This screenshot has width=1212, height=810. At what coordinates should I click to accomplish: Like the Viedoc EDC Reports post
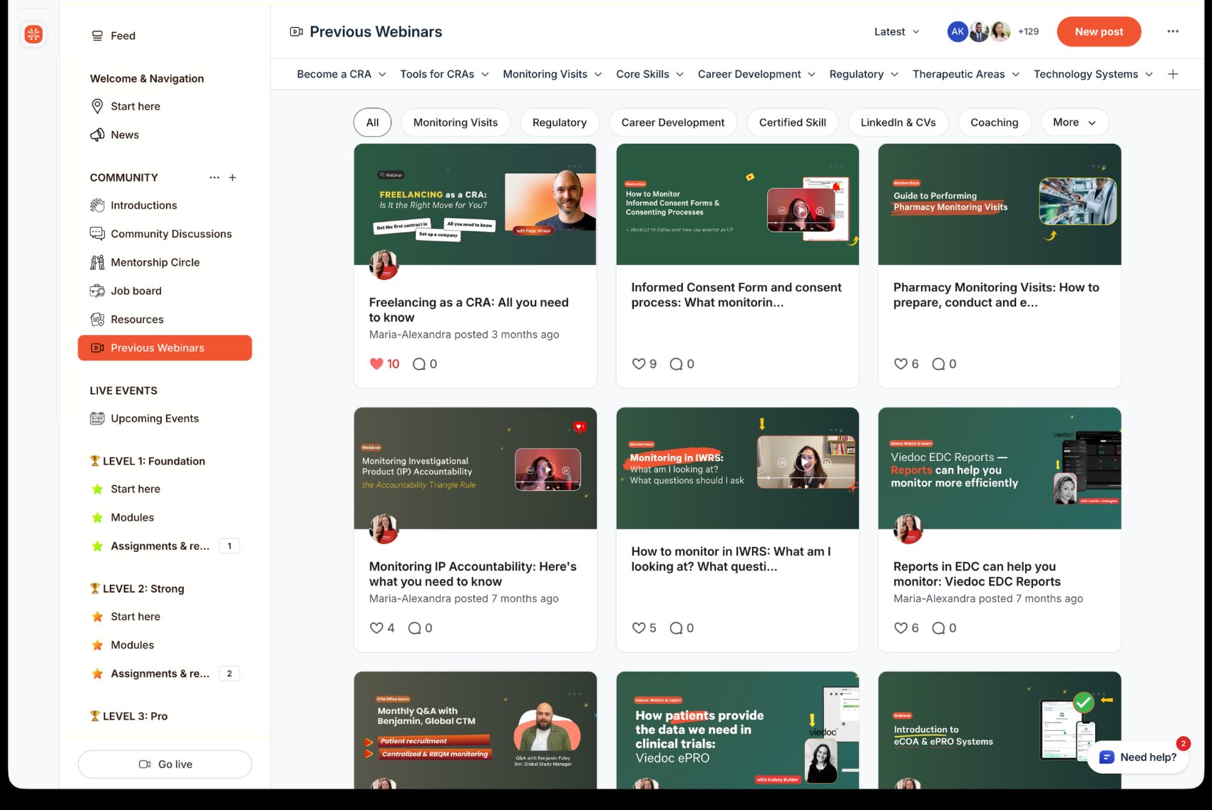[907, 628]
